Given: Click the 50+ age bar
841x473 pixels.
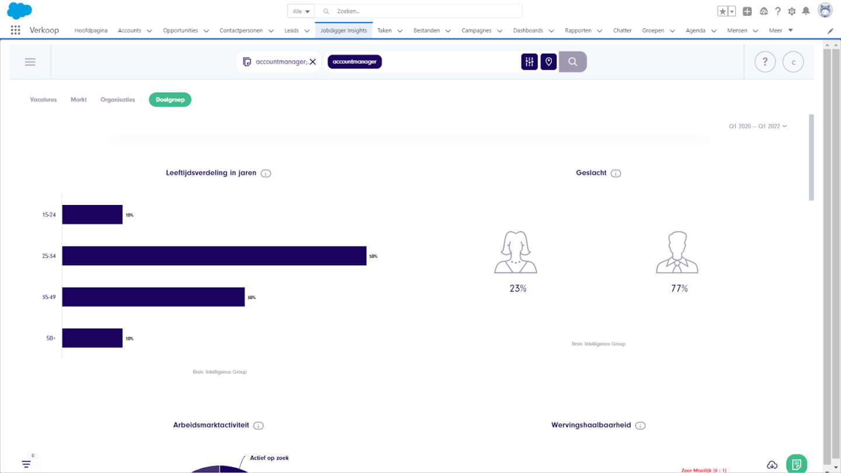Looking at the screenshot, I should 92,338.
